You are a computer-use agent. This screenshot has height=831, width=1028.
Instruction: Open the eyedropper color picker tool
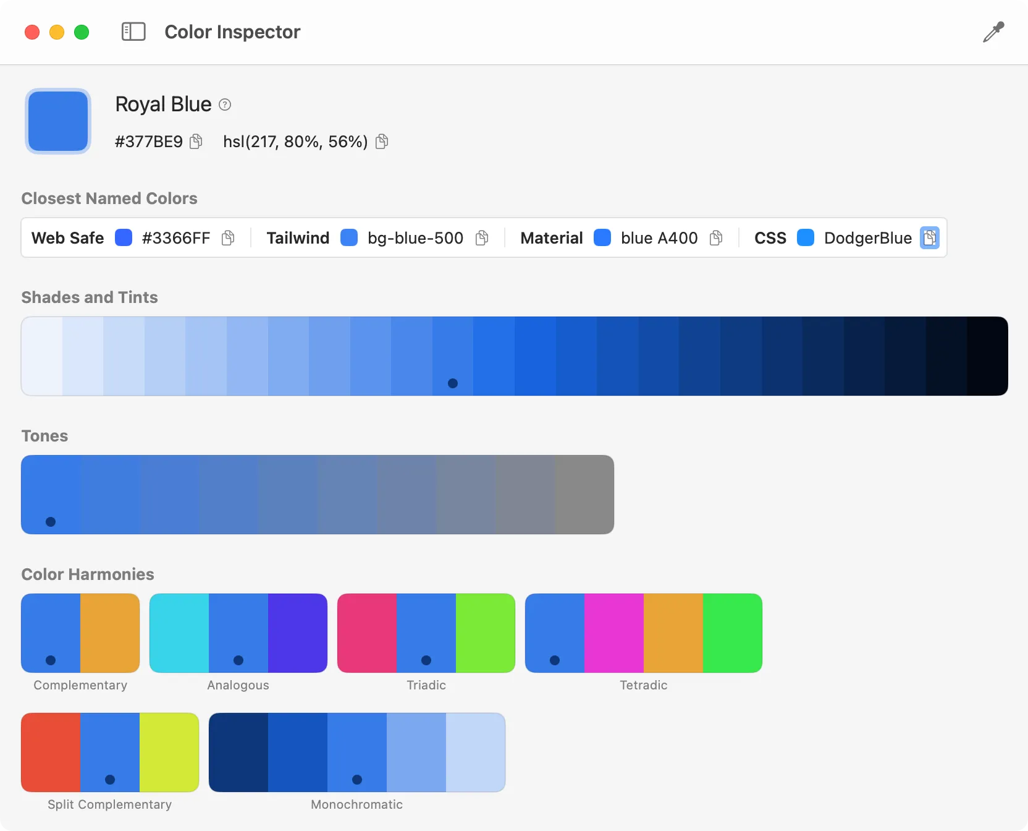click(x=993, y=32)
